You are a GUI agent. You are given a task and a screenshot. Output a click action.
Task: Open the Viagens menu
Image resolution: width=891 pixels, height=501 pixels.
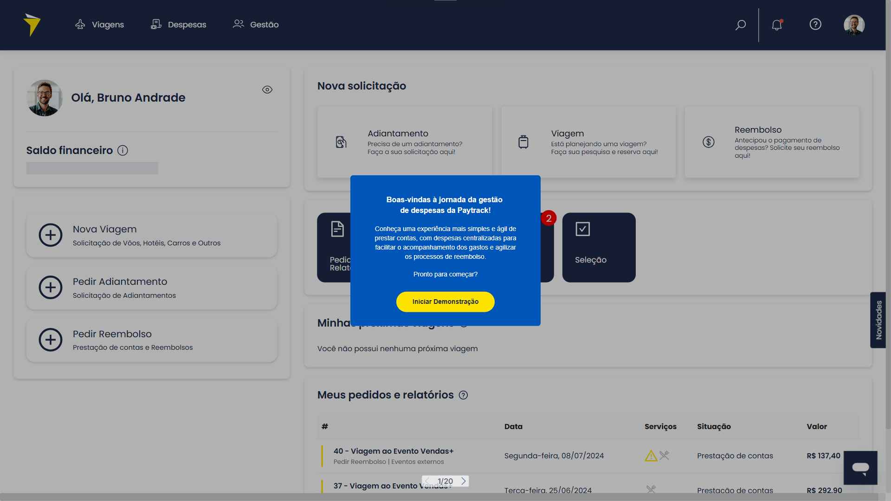click(99, 25)
